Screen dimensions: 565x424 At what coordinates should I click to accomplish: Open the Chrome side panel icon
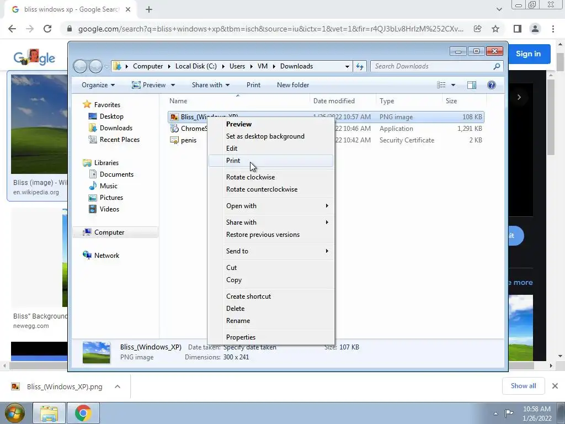pyautogui.click(x=517, y=29)
